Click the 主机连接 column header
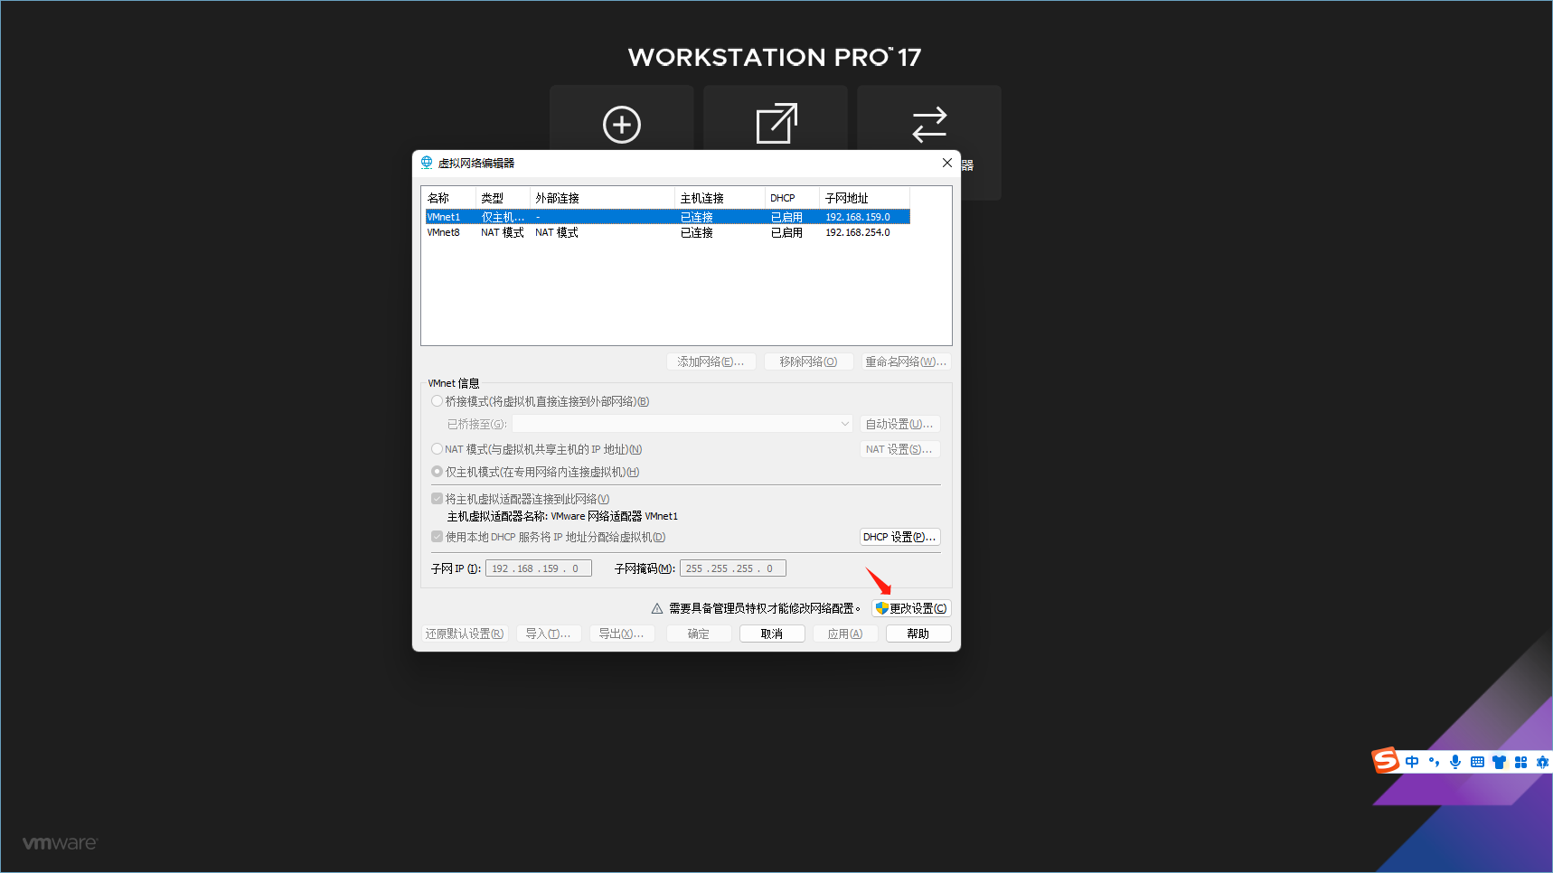Viewport: 1553px width, 873px height. (720, 198)
